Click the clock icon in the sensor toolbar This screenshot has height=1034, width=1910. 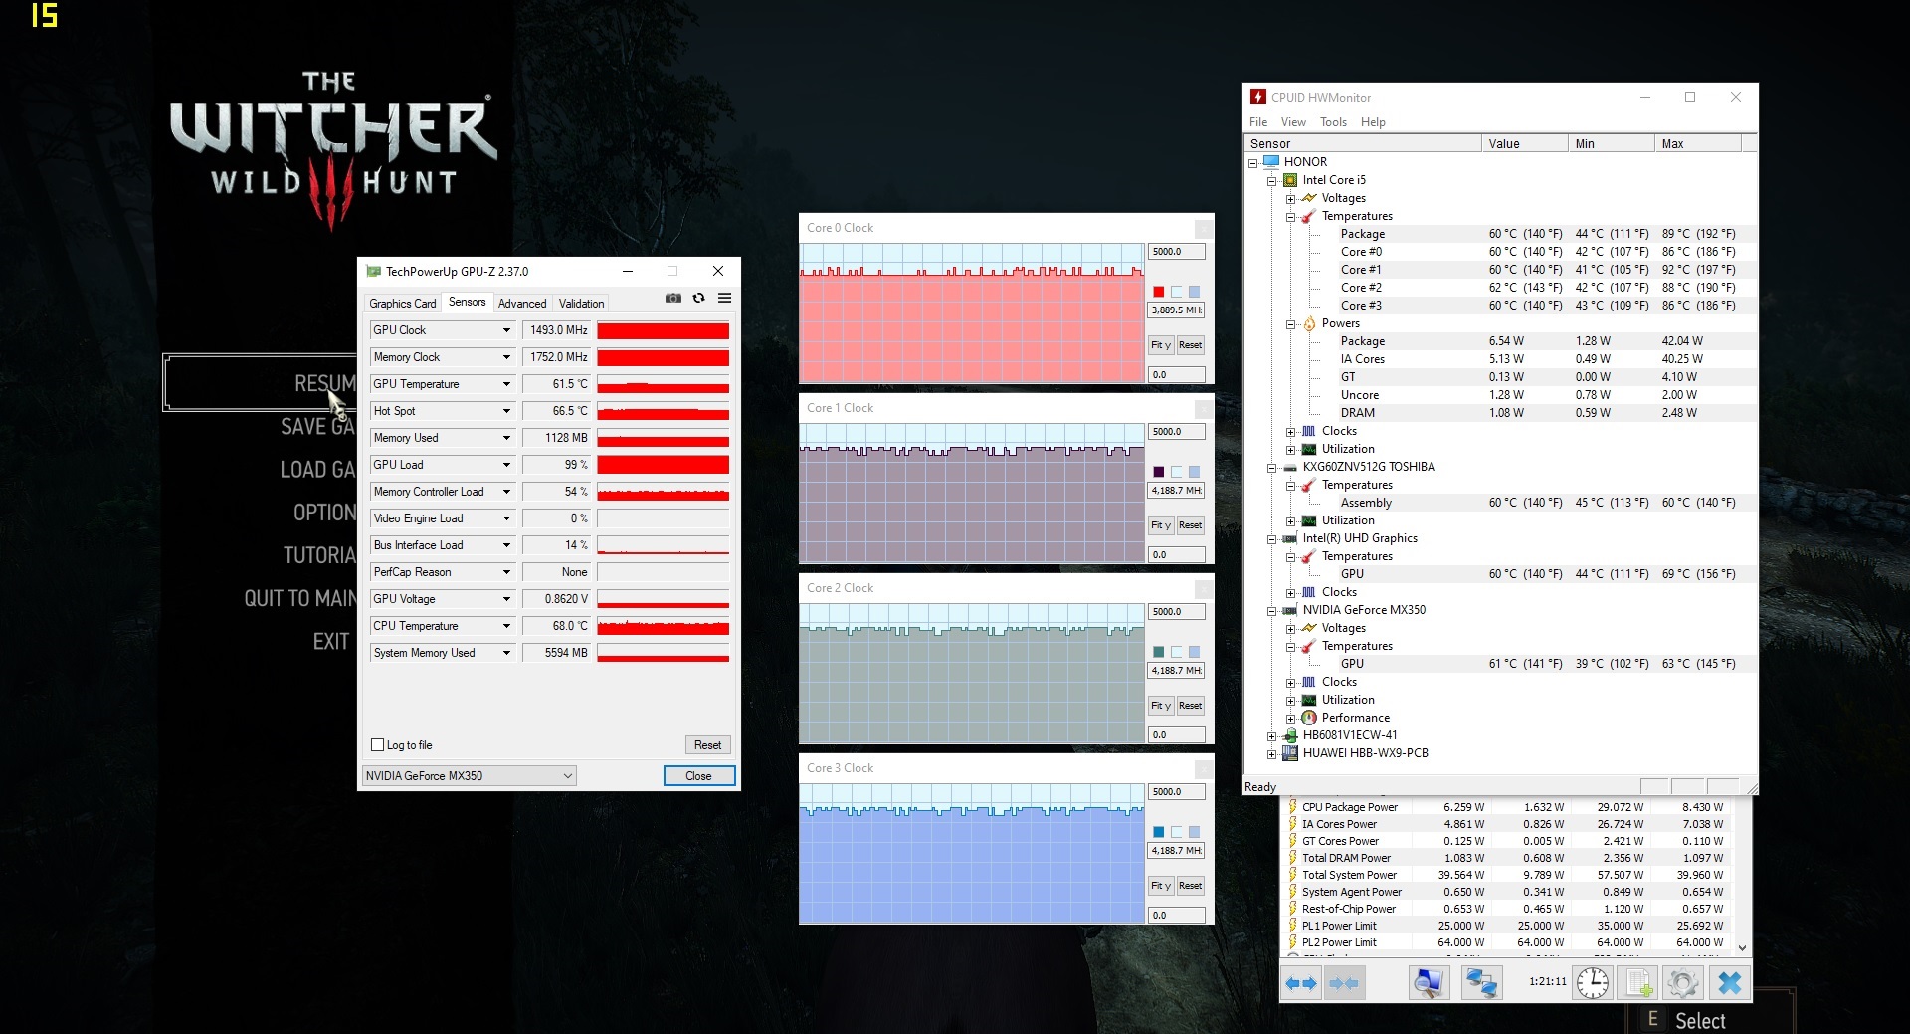pos(1593,983)
